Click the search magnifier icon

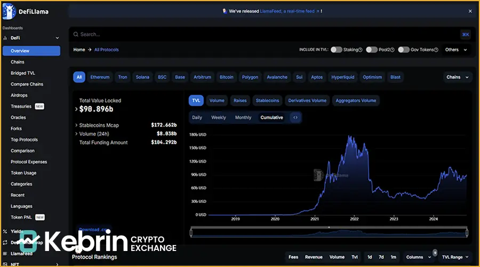pos(76,34)
